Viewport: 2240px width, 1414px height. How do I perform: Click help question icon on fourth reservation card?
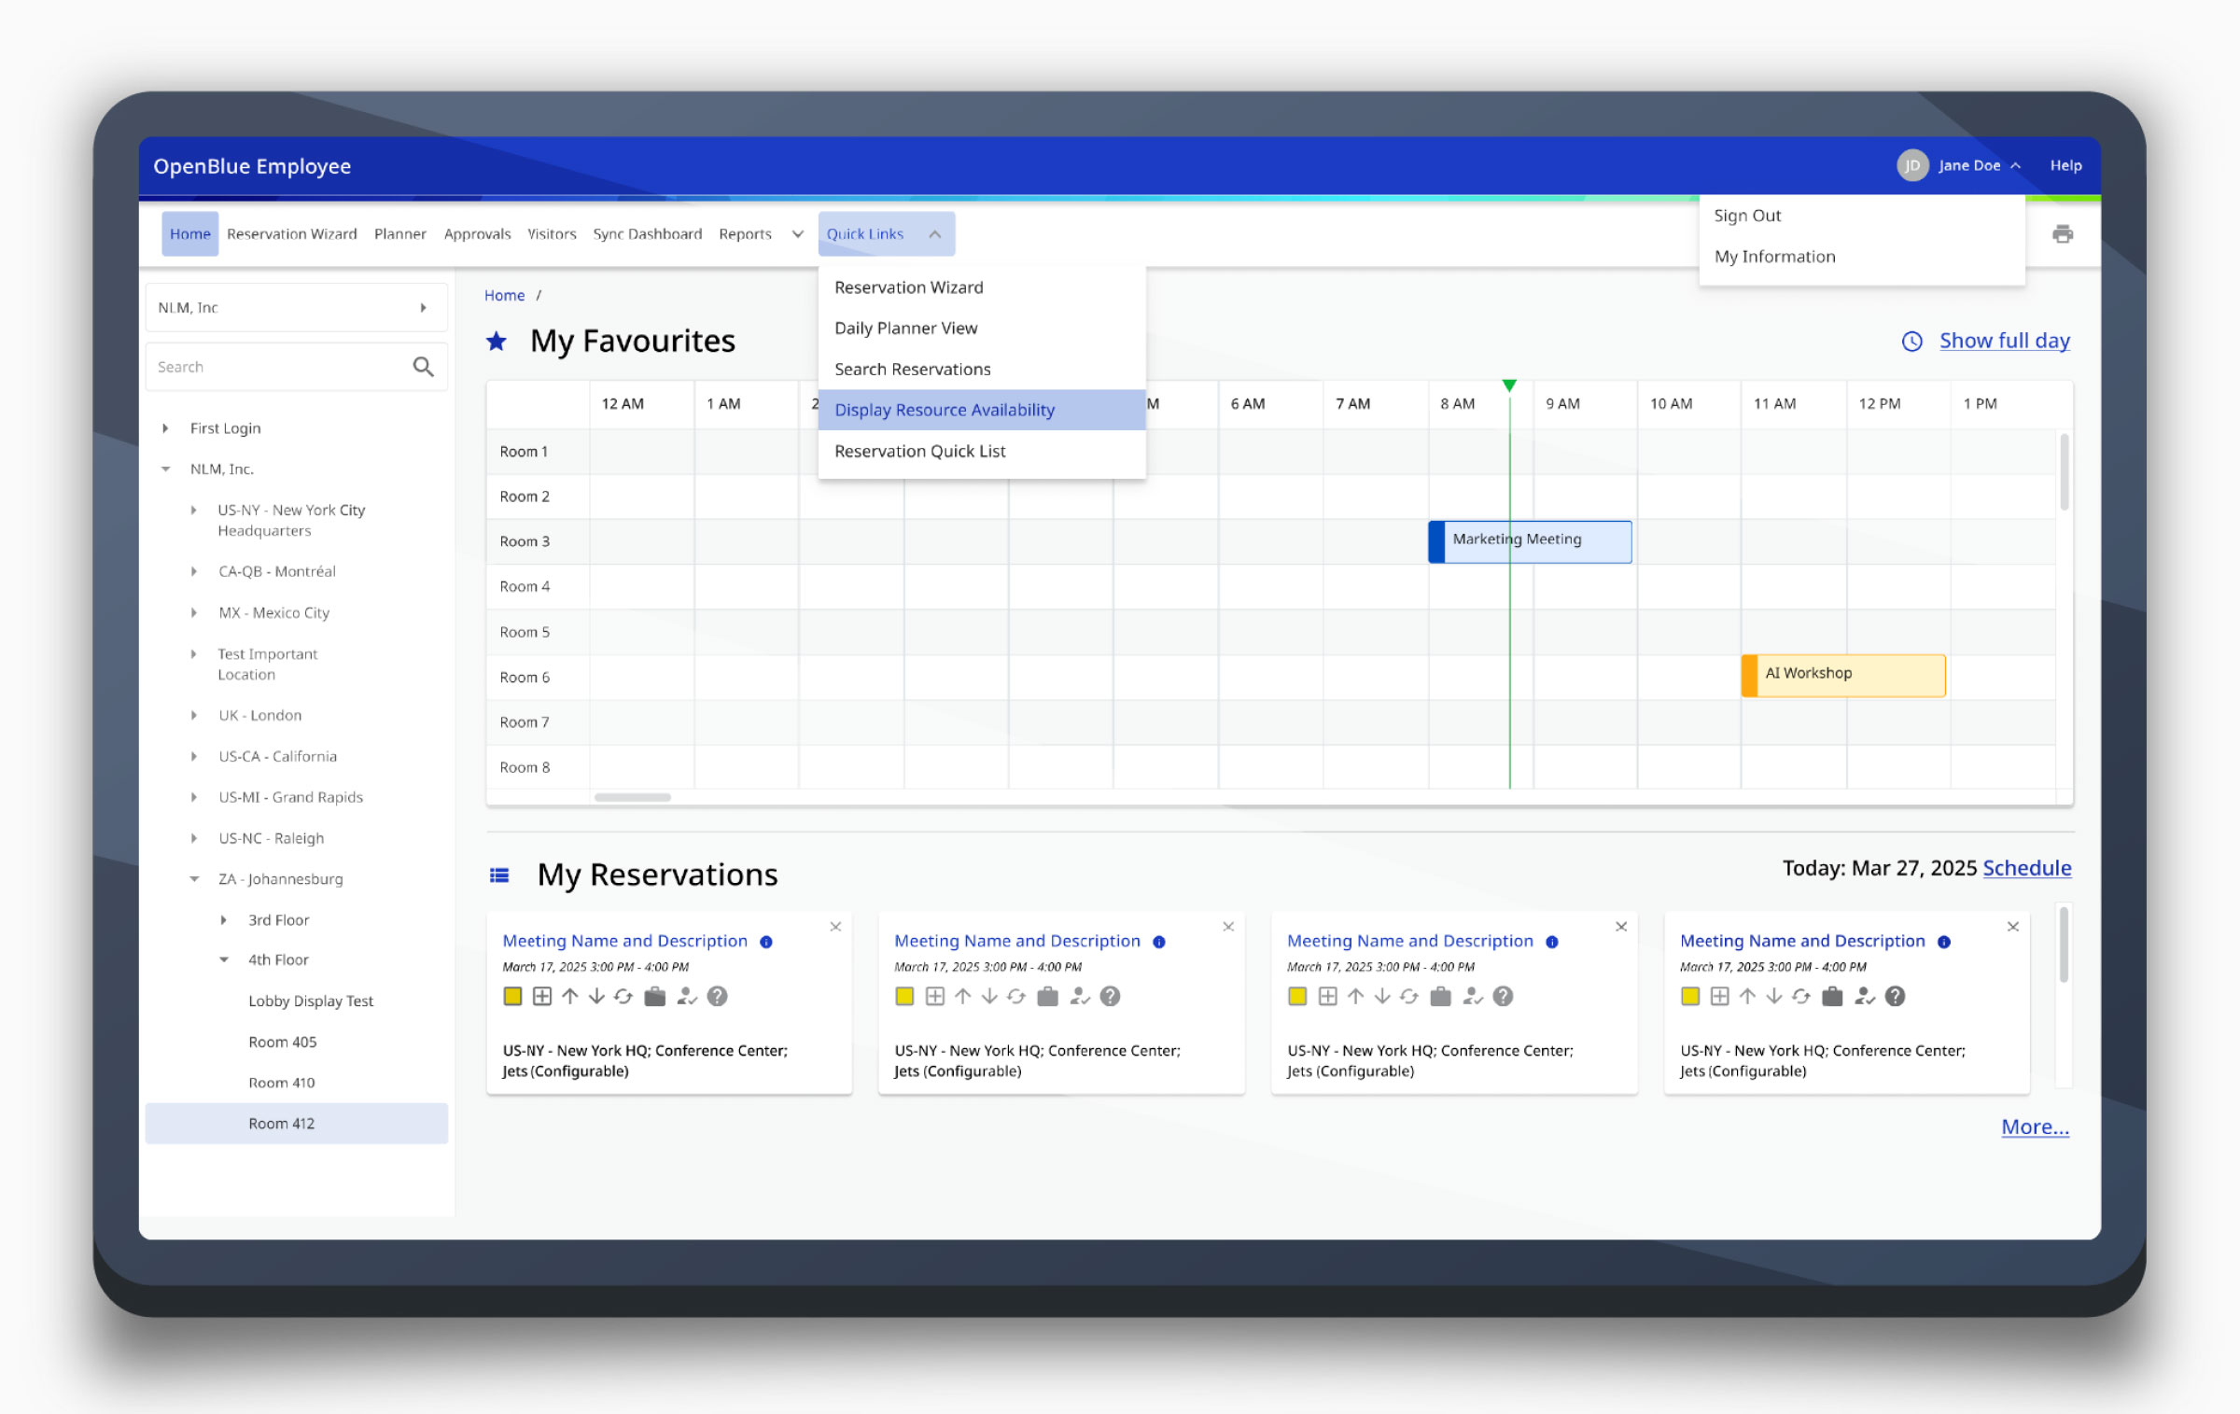coord(1895,997)
